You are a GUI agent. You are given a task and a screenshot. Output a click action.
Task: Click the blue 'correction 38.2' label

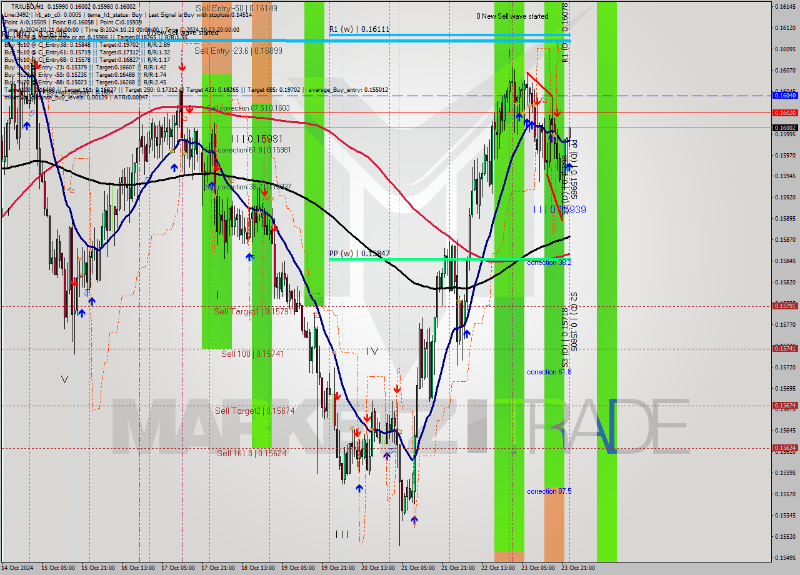click(549, 262)
